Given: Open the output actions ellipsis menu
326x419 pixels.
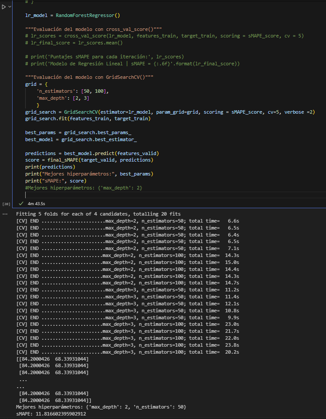Looking at the screenshot, I should click(5, 214).
